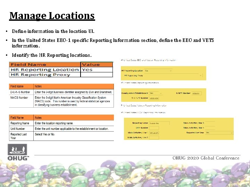The width and height of the screenshot is (250, 187).
Task: Click the Reporting Name input field
Action: [159, 123]
